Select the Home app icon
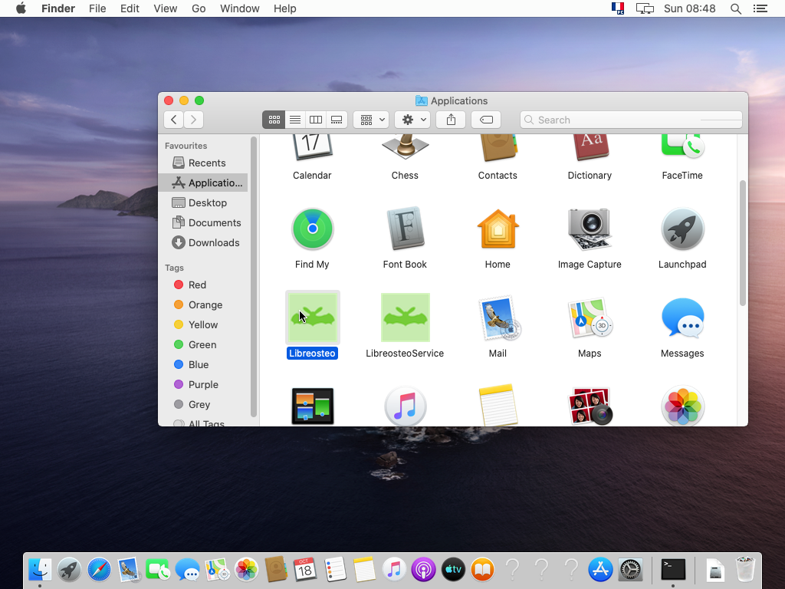785x589 pixels. point(498,229)
